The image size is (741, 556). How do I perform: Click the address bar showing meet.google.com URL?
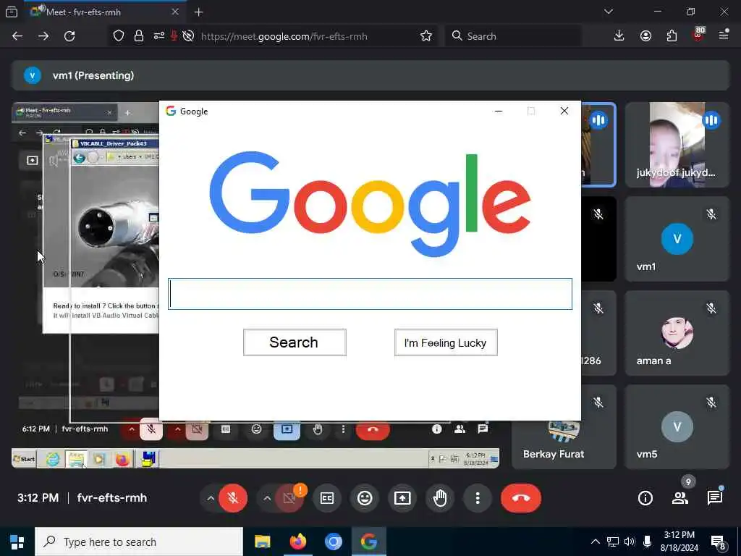[284, 36]
